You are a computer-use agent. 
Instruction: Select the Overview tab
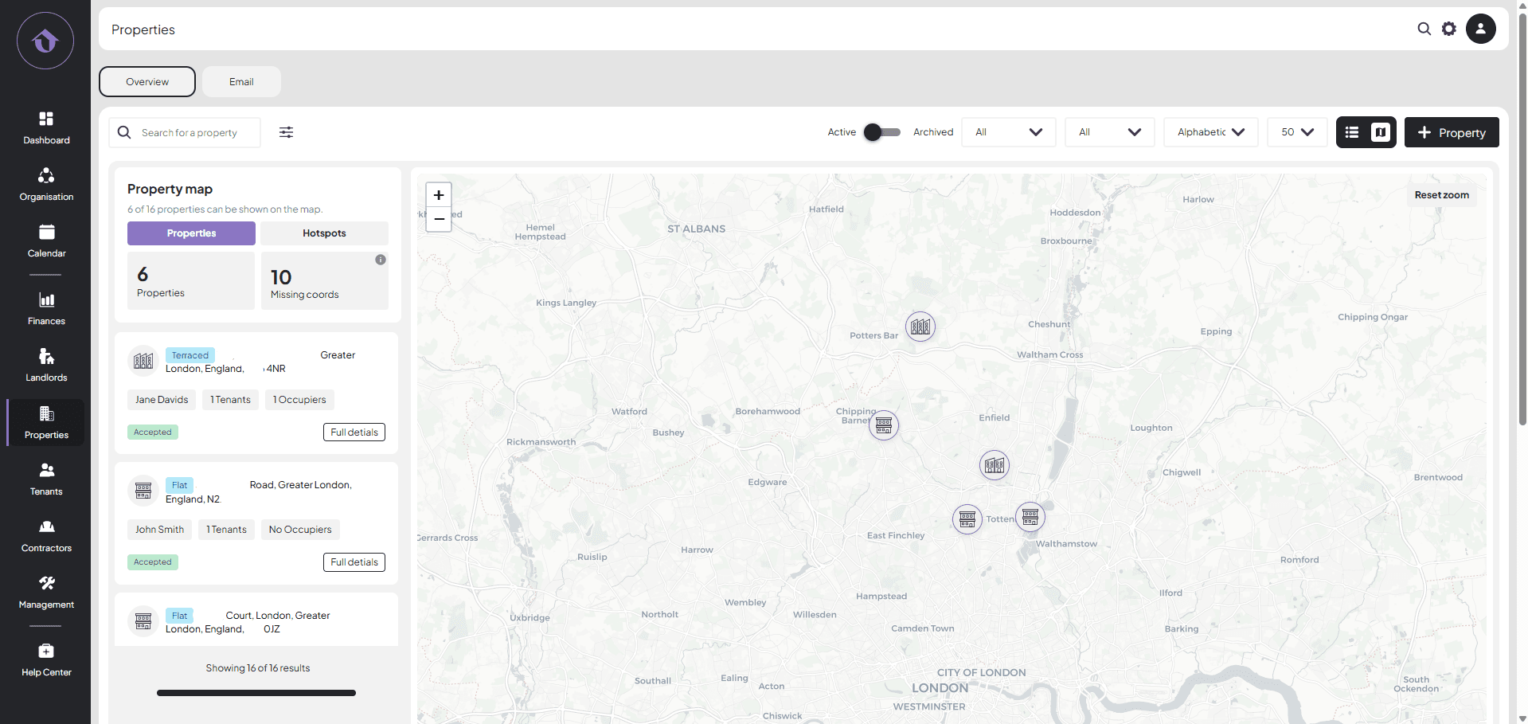(x=147, y=81)
